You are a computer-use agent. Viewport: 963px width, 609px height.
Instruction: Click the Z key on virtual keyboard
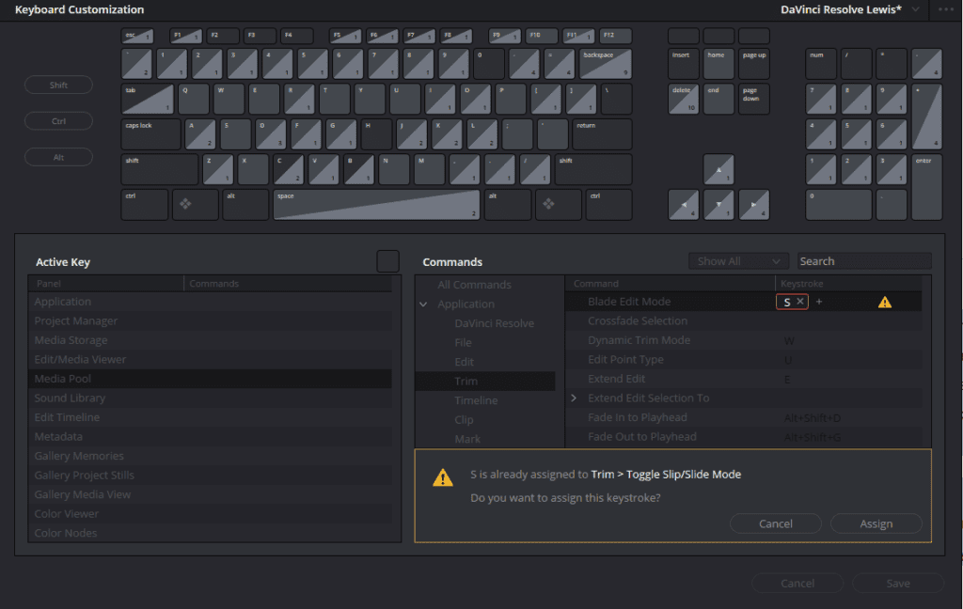pos(217,169)
